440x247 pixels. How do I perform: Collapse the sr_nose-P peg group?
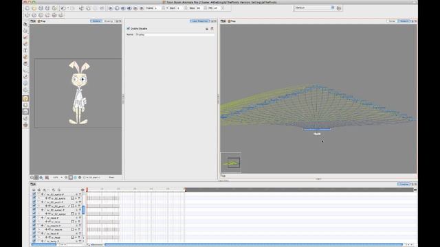38,217
